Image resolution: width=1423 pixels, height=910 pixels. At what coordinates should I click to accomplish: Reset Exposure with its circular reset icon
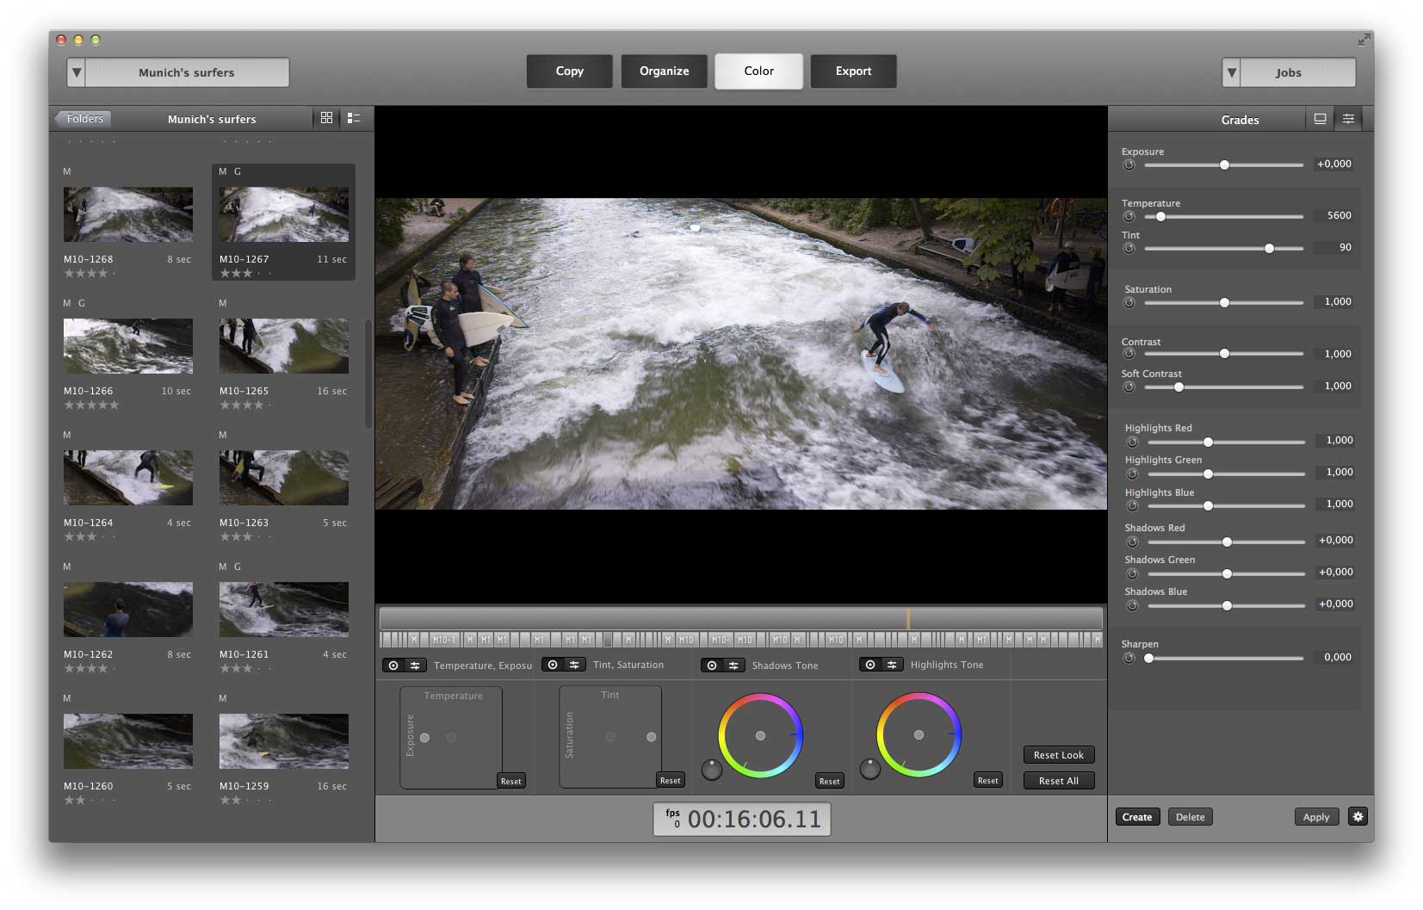click(1129, 165)
